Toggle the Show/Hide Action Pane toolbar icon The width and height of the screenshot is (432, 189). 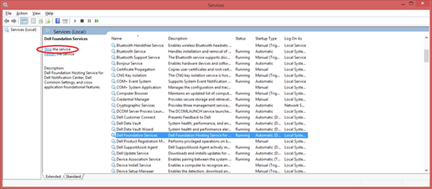coord(65,21)
